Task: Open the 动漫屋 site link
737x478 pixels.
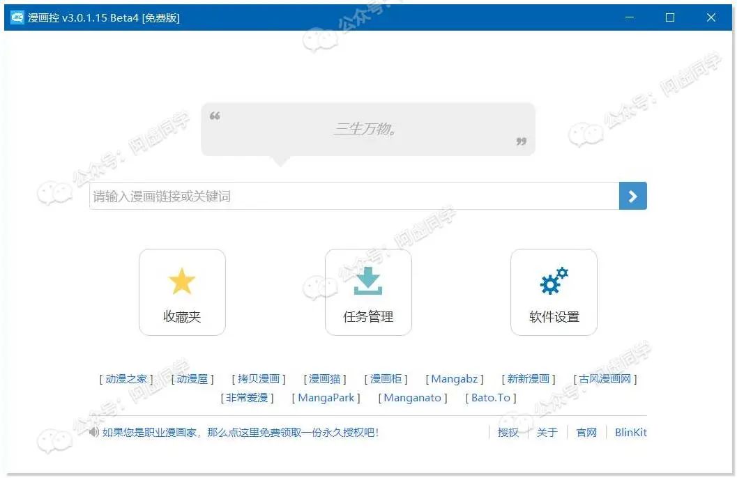Action: click(x=192, y=379)
